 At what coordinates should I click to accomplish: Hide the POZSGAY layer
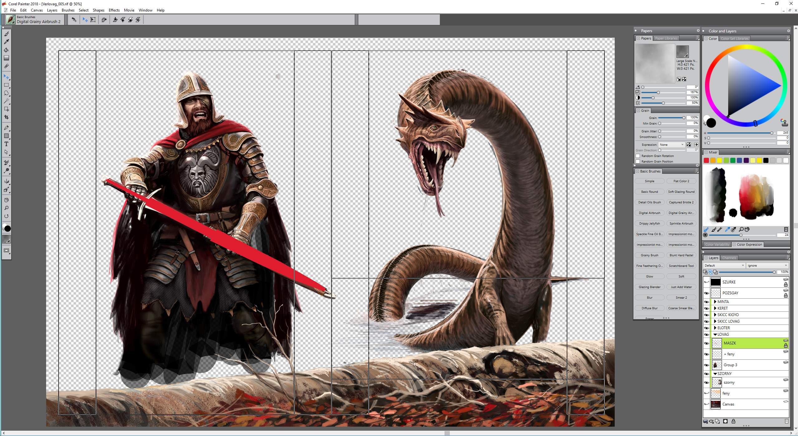point(707,293)
